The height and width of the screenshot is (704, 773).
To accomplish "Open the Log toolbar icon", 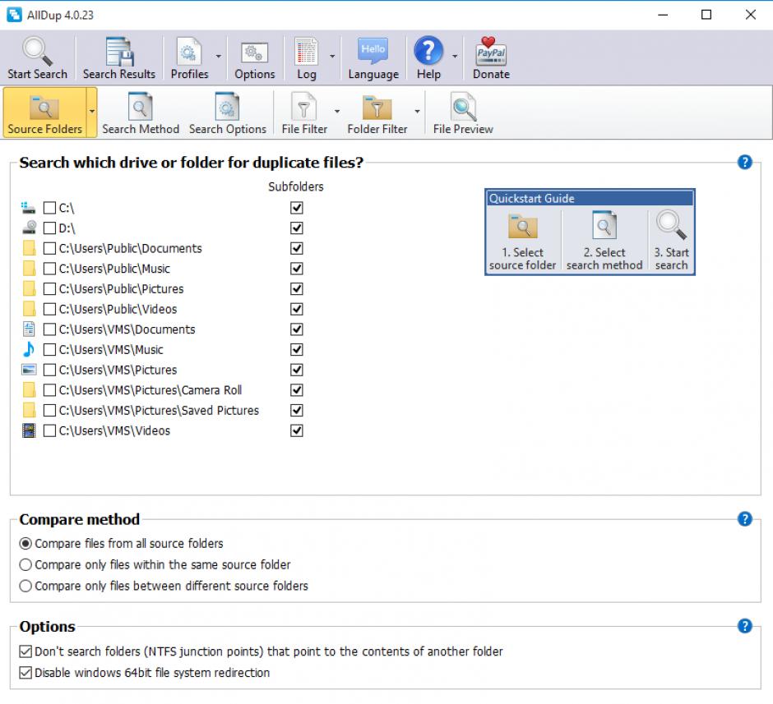I will click(306, 51).
